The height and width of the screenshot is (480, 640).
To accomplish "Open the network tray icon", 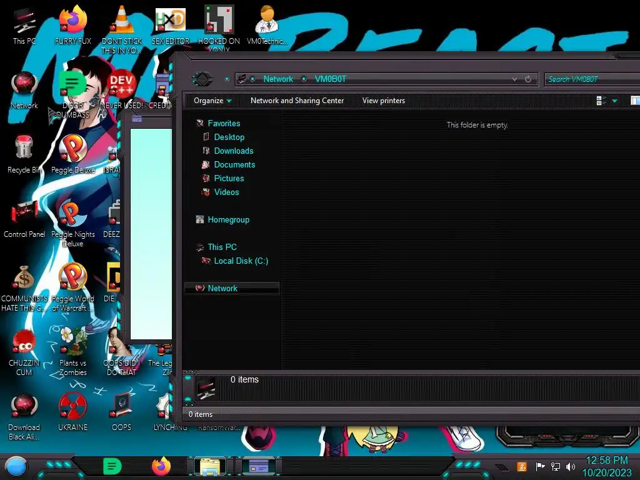I will pyautogui.click(x=556, y=466).
